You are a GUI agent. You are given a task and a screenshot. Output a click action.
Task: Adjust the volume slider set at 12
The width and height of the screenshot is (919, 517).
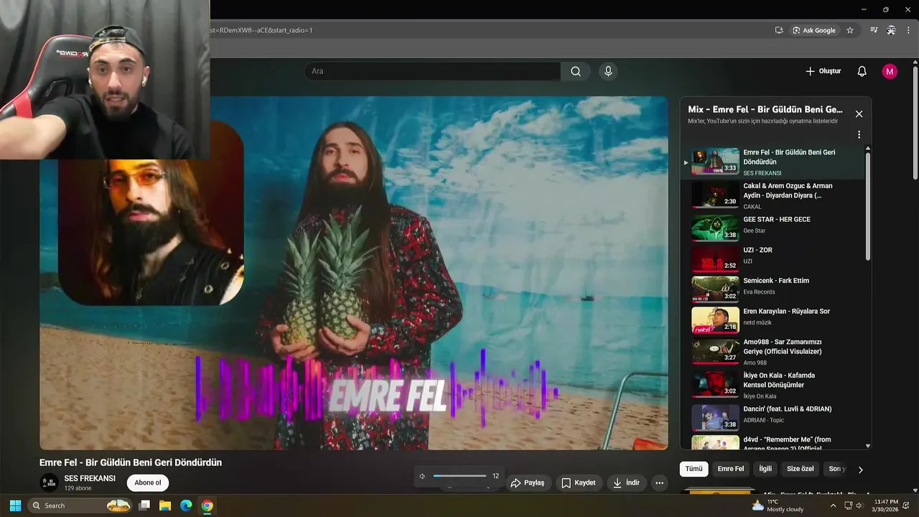pyautogui.click(x=459, y=476)
